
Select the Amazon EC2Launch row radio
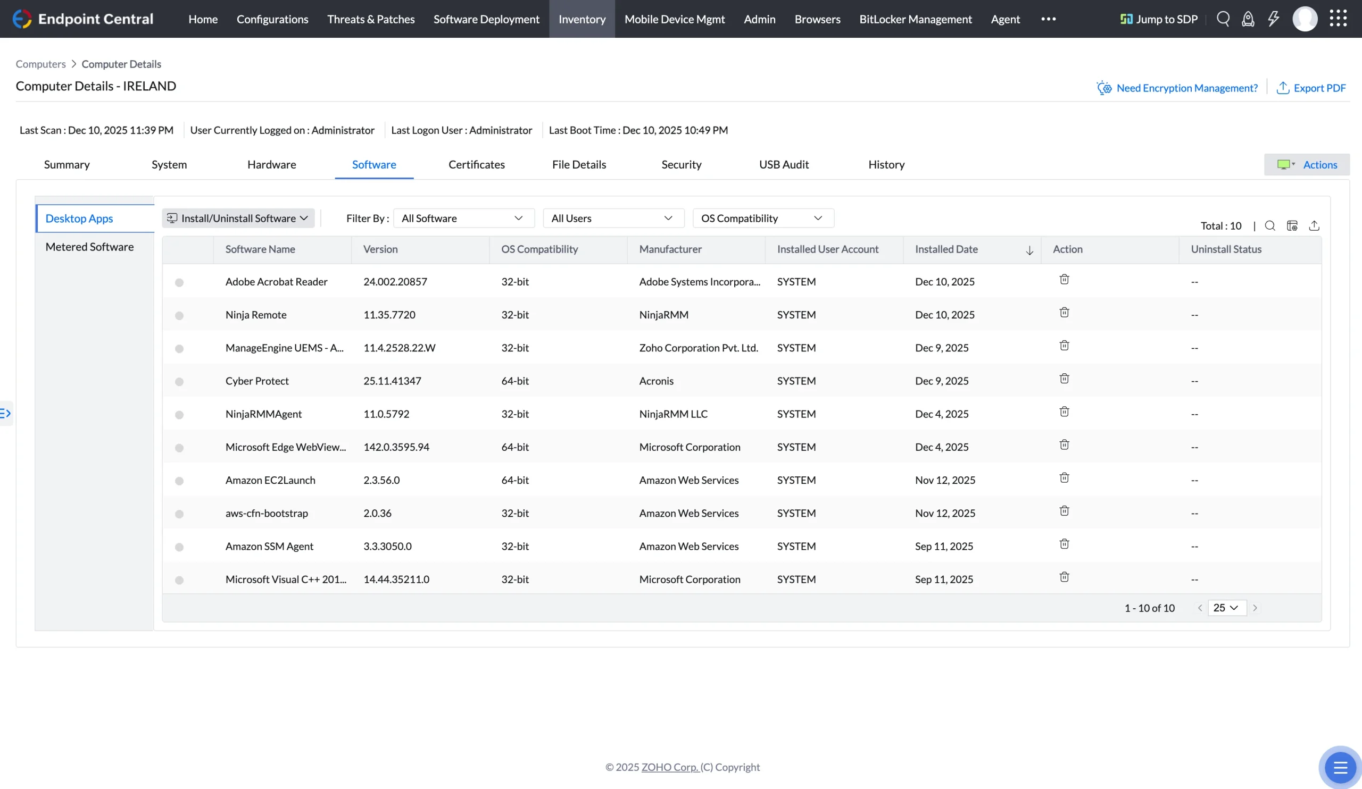(179, 481)
